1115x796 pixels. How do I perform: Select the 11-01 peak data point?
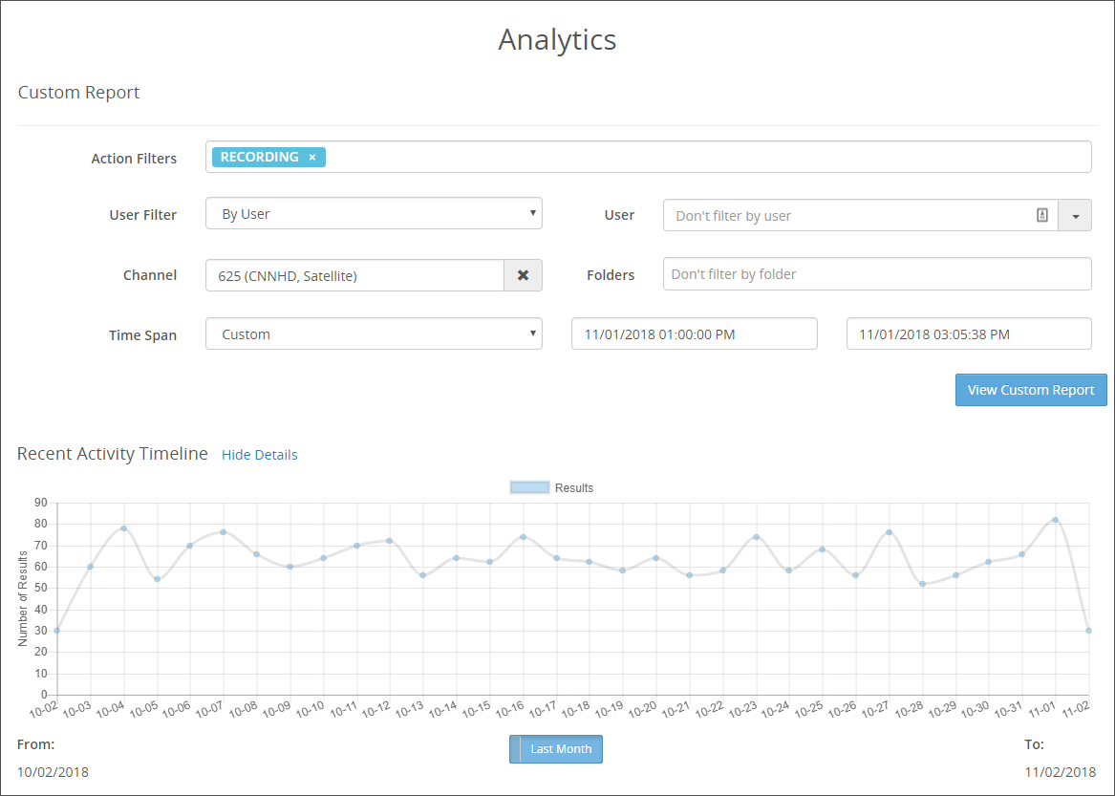coord(1055,520)
